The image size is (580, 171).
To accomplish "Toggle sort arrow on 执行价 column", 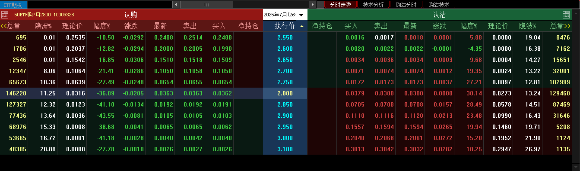I will (x=302, y=26).
